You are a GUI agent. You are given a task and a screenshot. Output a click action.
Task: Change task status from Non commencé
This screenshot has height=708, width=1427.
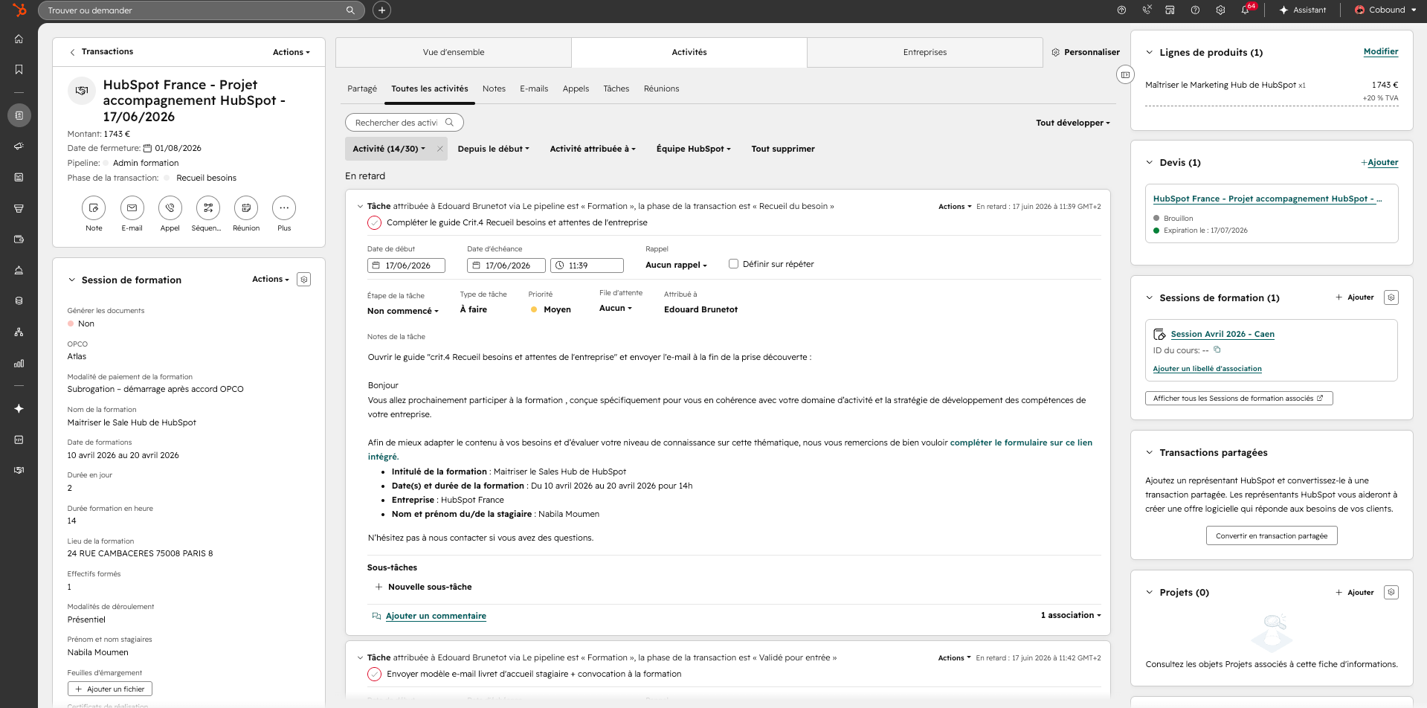click(403, 311)
